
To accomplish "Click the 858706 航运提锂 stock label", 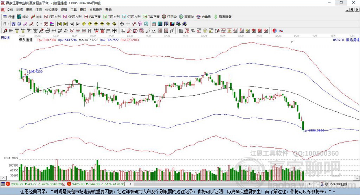I will tap(346, 40).
